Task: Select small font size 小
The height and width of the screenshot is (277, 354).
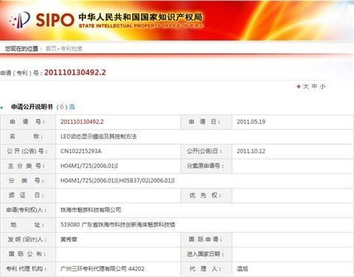Action: 323,86
